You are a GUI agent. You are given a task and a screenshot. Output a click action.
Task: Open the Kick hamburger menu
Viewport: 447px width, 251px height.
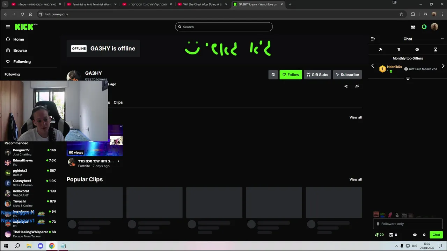(x=8, y=27)
